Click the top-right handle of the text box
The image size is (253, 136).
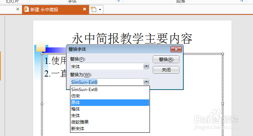[223, 54]
